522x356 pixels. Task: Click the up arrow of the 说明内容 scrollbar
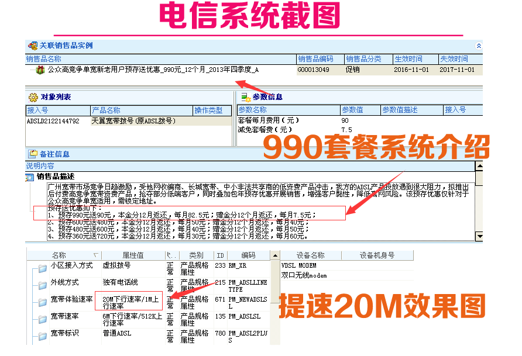pos(479,165)
